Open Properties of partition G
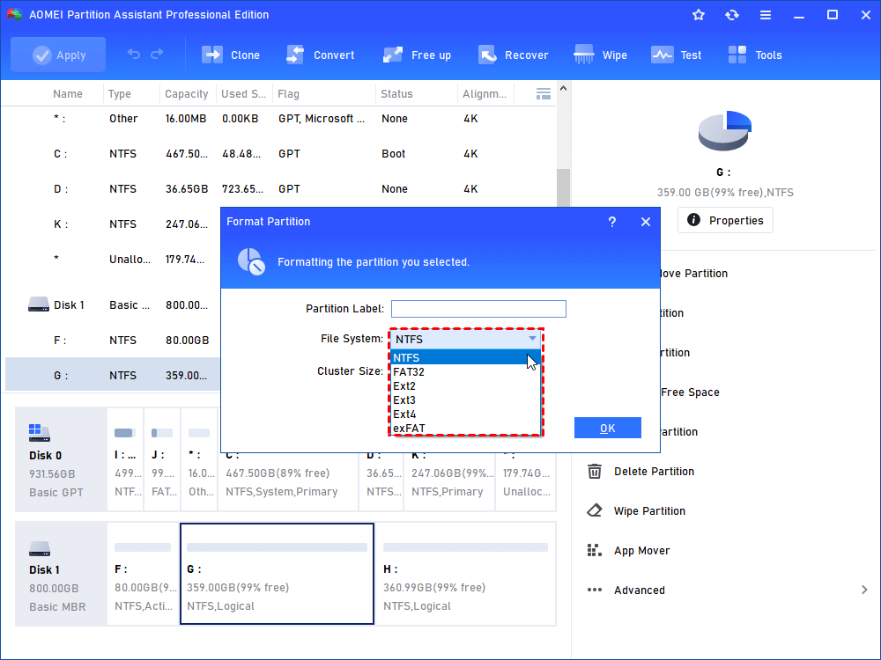This screenshot has height=660, width=881. pyautogui.click(x=725, y=220)
